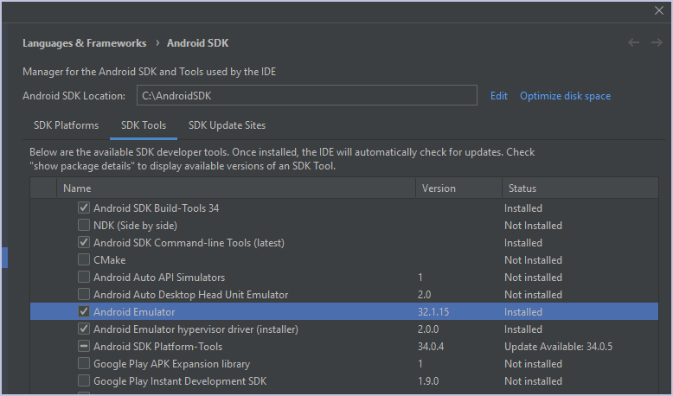Close the settings dialog
Screen dimensions: 673x396
pyautogui.click(x=659, y=10)
